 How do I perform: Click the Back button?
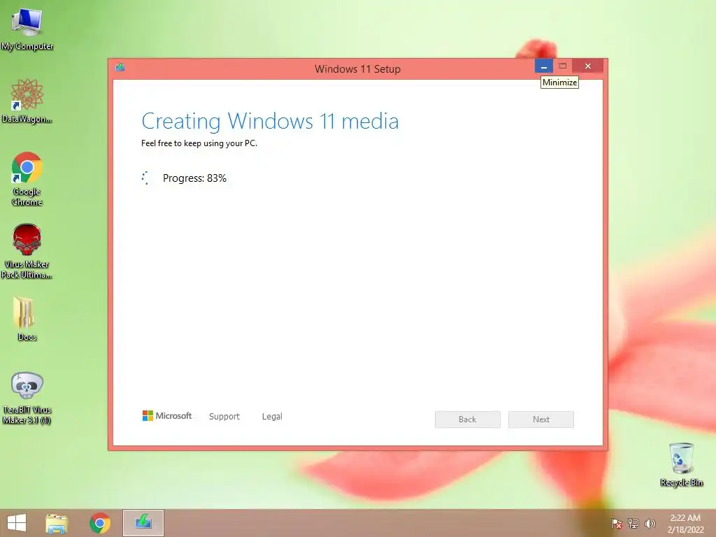[x=468, y=420]
